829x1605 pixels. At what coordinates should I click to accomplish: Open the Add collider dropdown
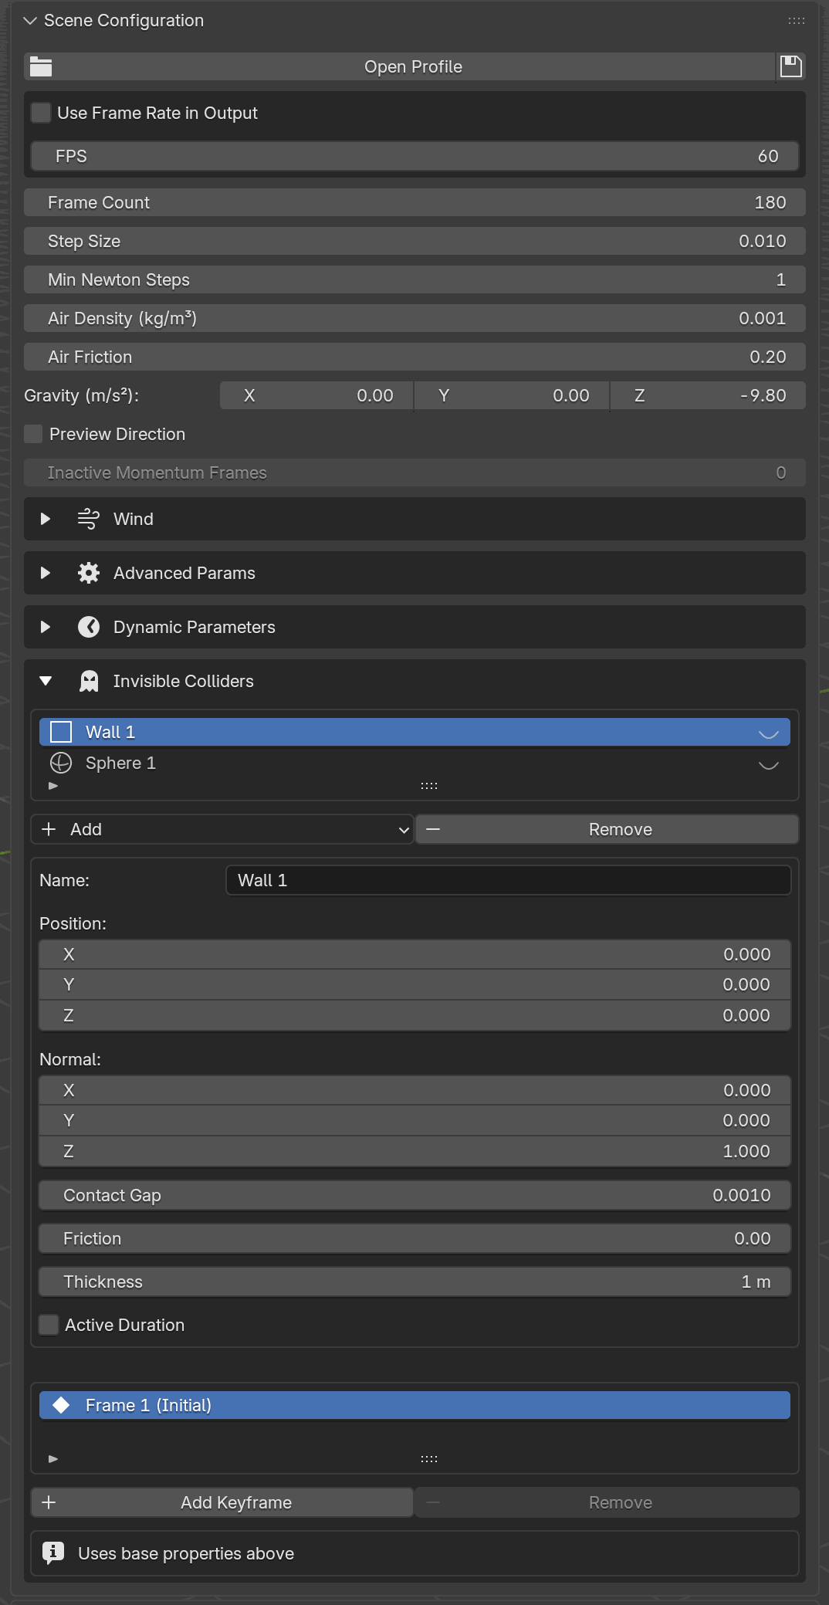coord(222,829)
